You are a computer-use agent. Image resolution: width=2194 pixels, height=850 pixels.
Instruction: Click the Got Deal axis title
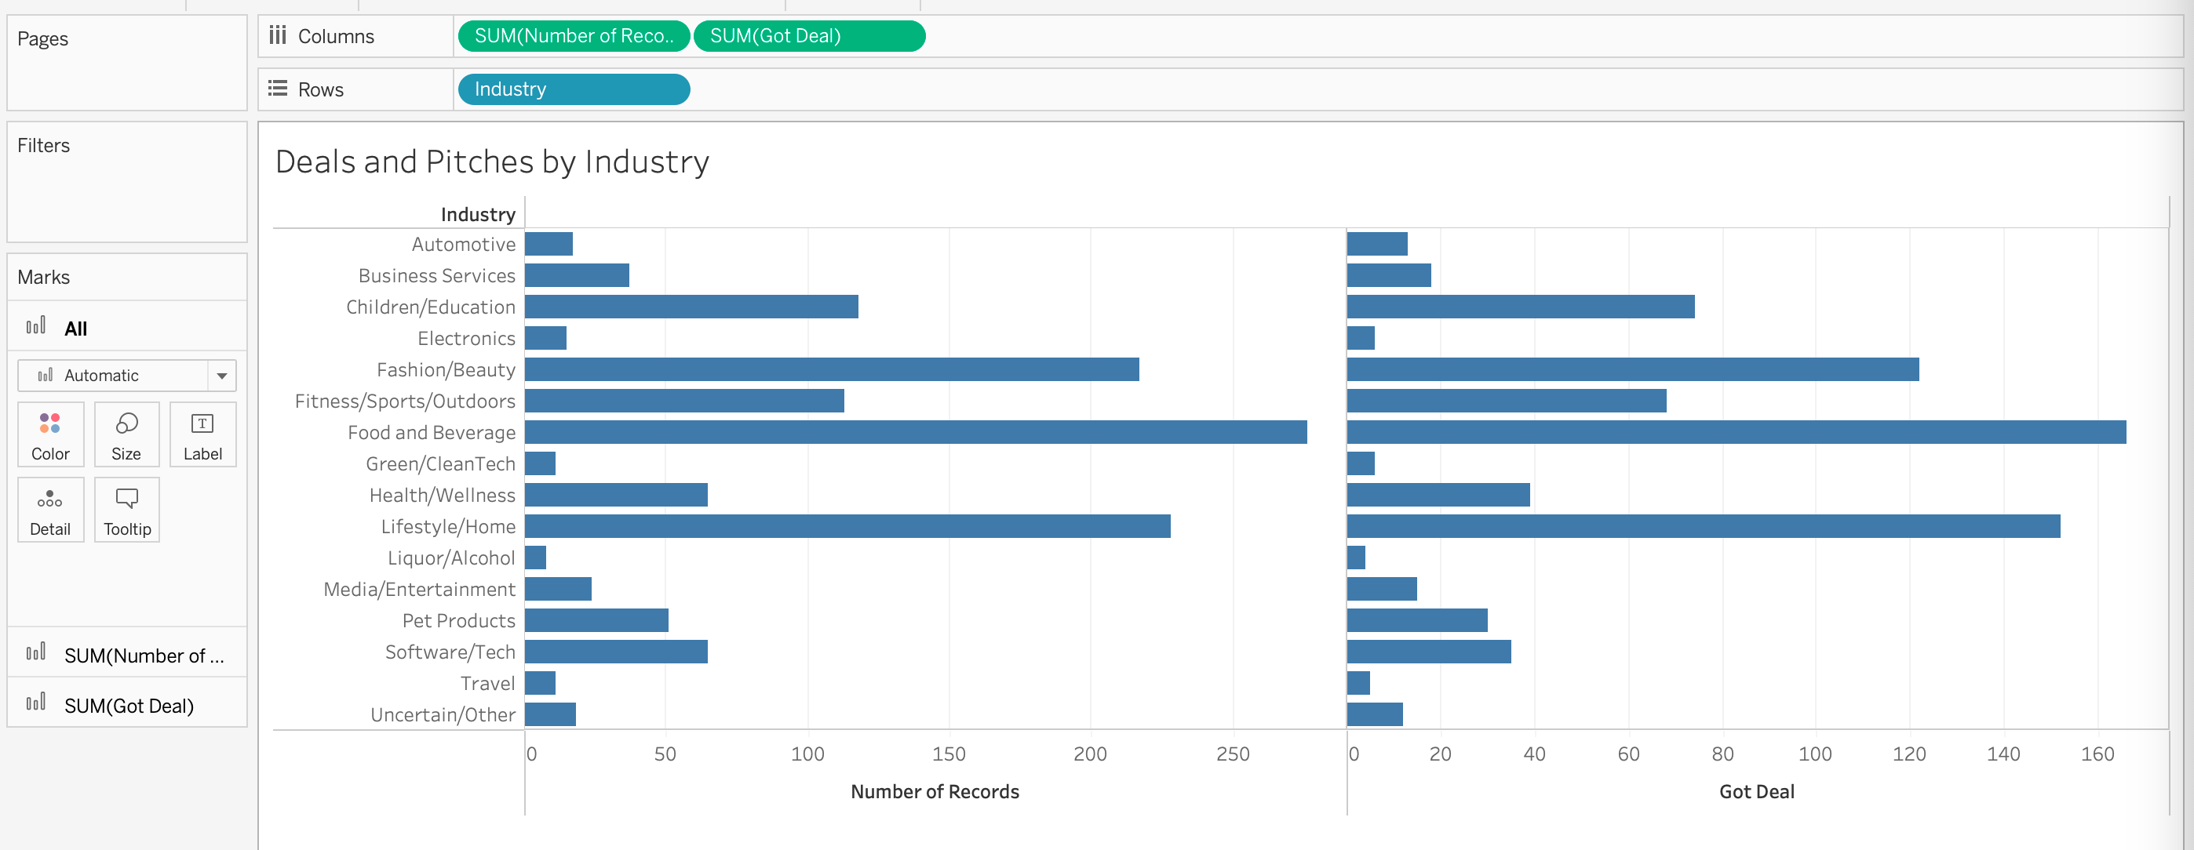tap(1755, 791)
